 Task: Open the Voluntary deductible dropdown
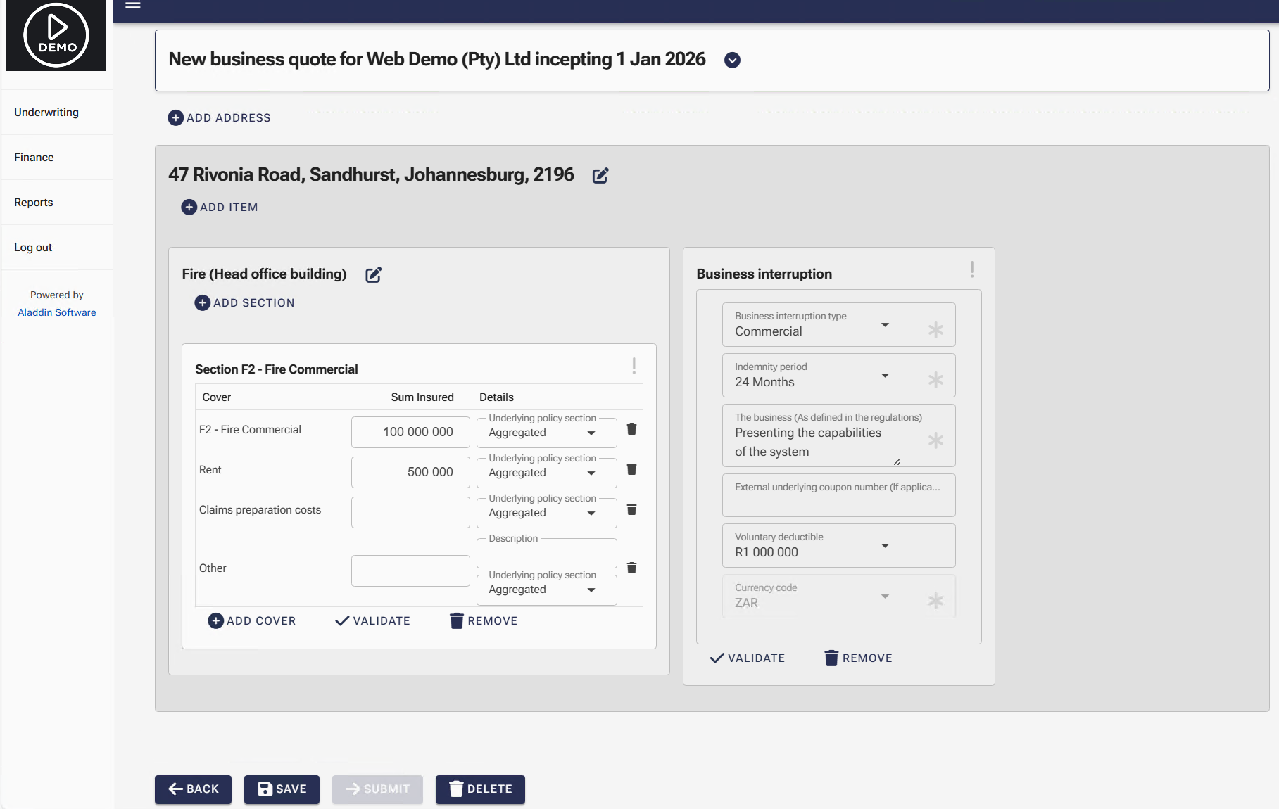point(885,545)
